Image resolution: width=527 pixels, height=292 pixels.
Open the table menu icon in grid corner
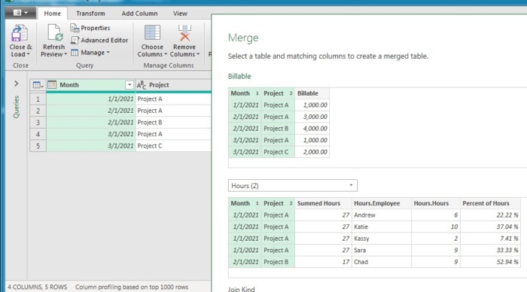pyautogui.click(x=38, y=85)
